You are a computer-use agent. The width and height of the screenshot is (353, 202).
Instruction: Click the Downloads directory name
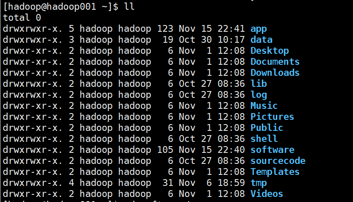pyautogui.click(x=275, y=73)
